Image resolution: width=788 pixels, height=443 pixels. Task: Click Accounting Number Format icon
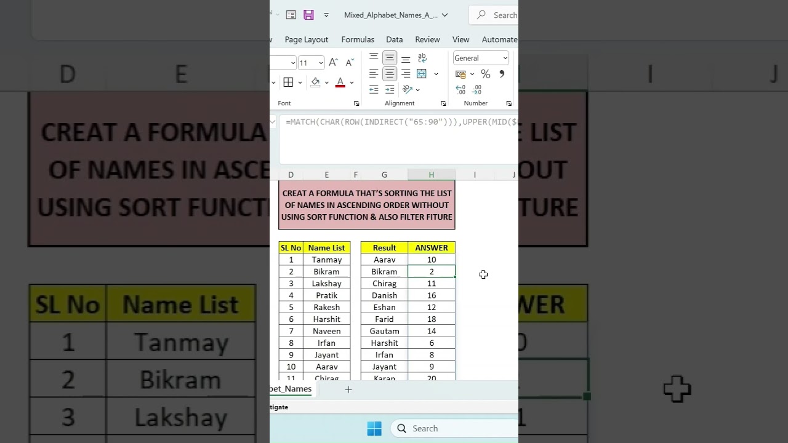tap(460, 74)
